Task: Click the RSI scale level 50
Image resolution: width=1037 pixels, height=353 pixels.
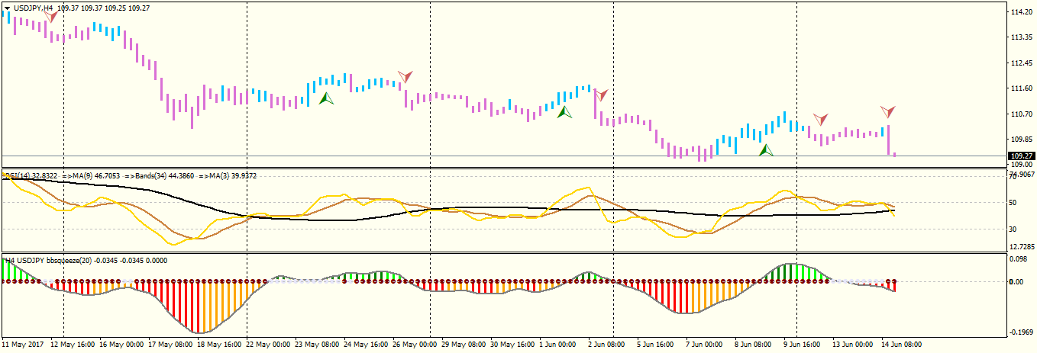Action: 1011,202
